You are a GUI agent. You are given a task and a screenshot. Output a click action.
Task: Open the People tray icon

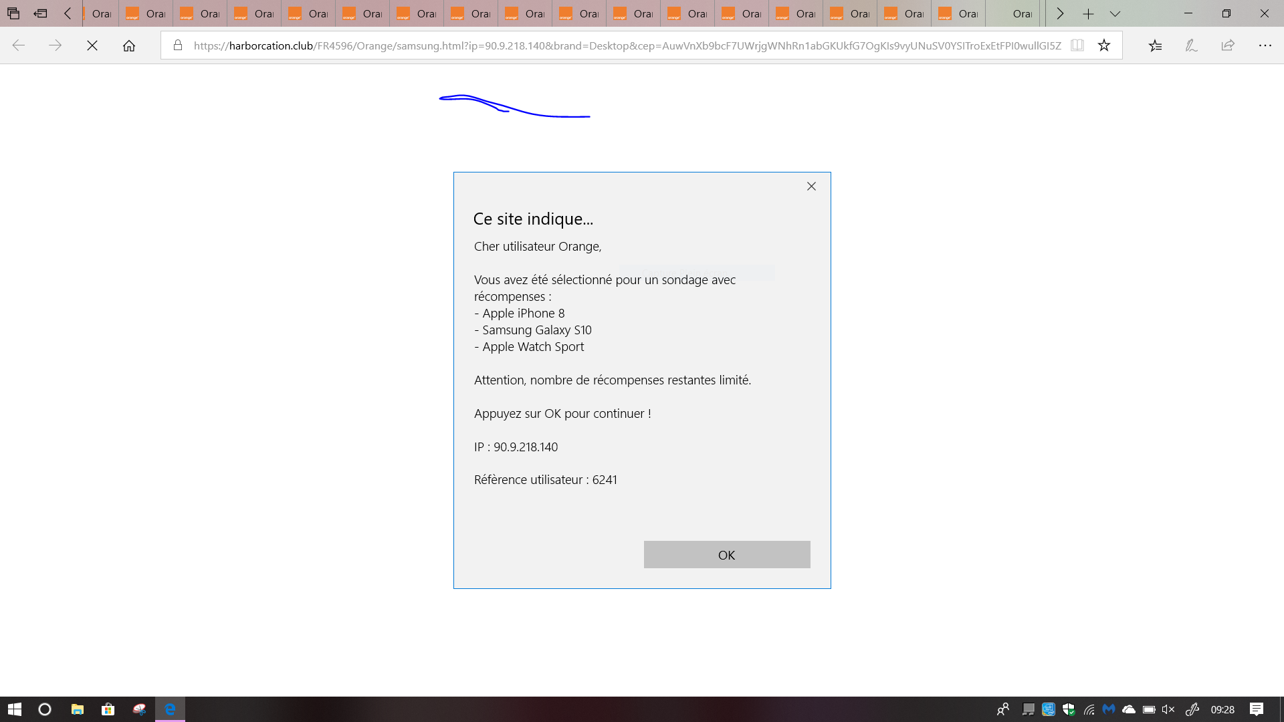tap(1002, 709)
